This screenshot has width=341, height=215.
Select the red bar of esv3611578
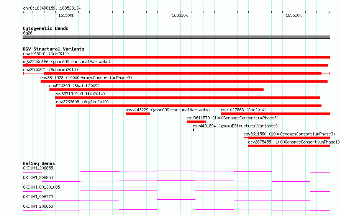(184, 81)
